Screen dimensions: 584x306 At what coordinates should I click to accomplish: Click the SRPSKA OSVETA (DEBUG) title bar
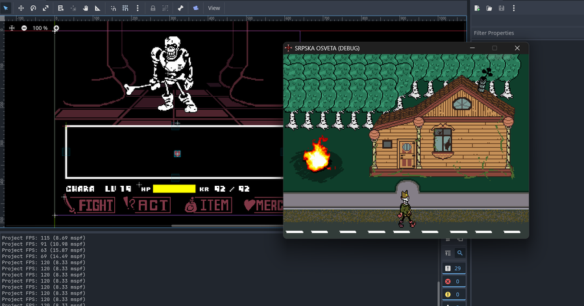point(405,48)
